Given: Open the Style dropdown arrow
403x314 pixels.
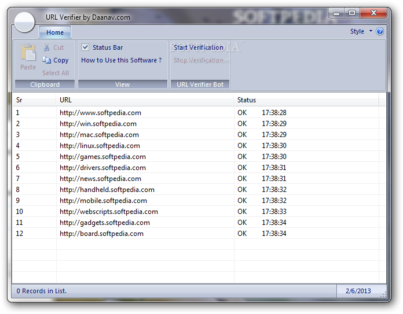Looking at the screenshot, I should pos(371,31).
